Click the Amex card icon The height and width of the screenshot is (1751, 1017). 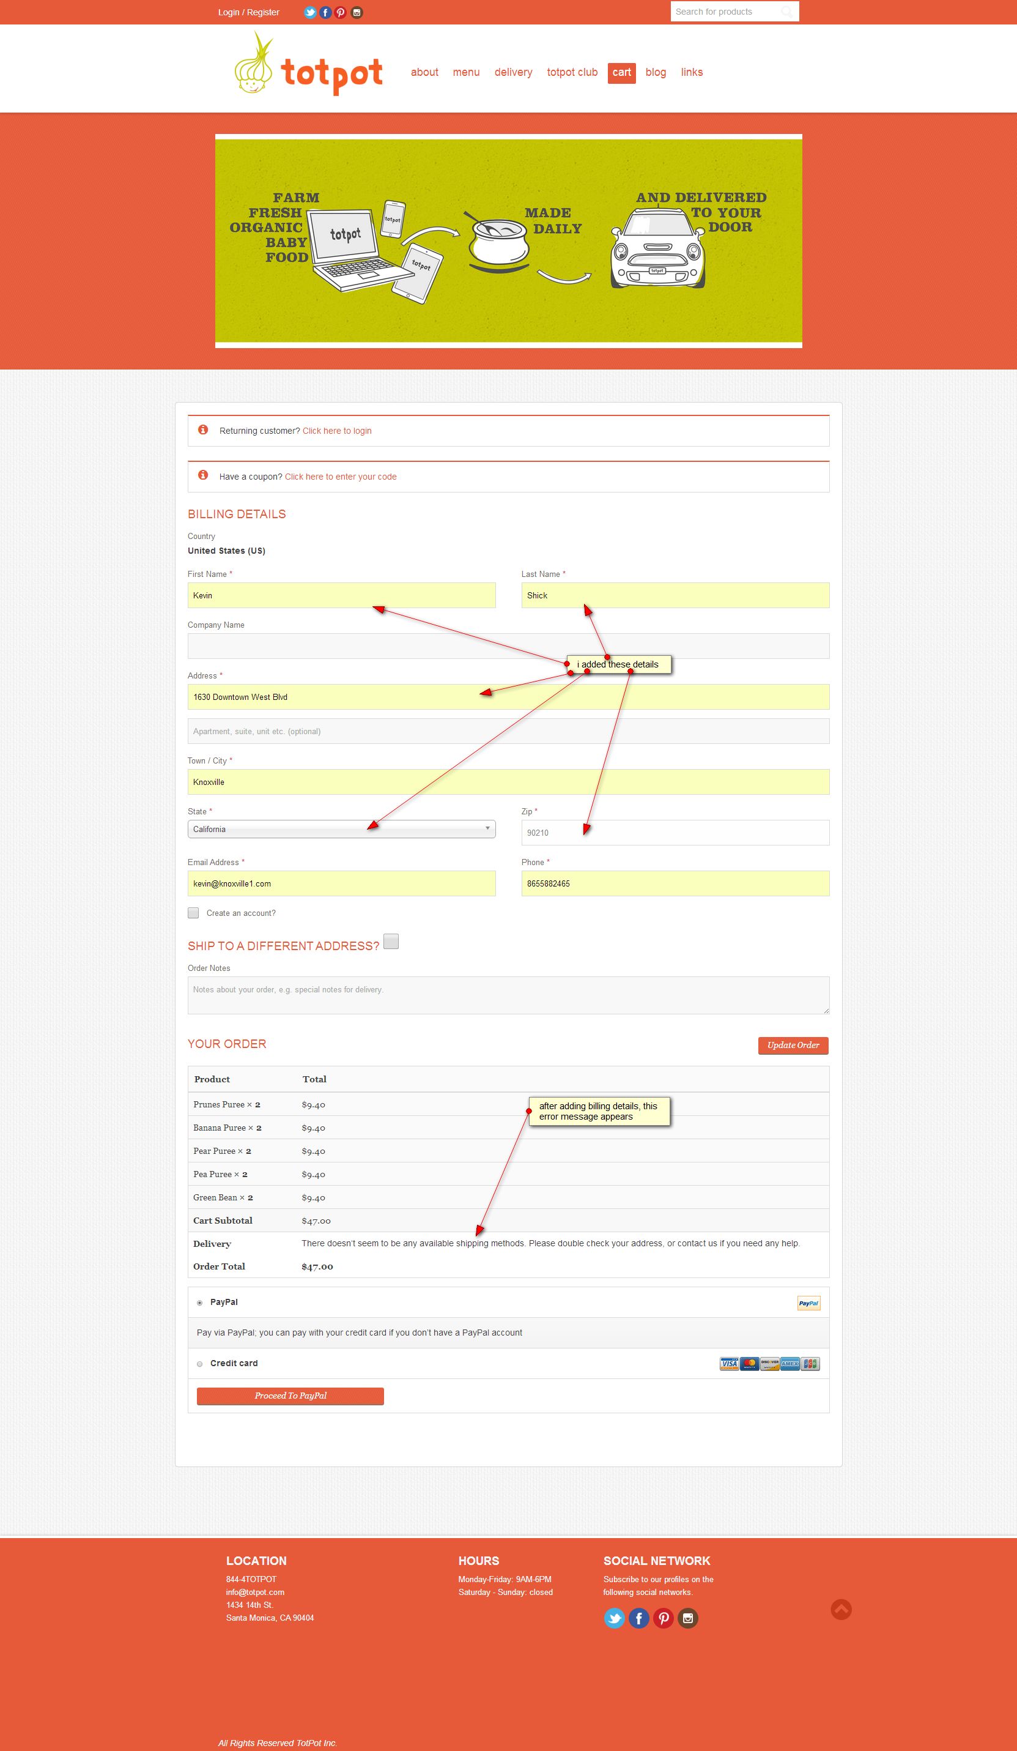point(789,1363)
